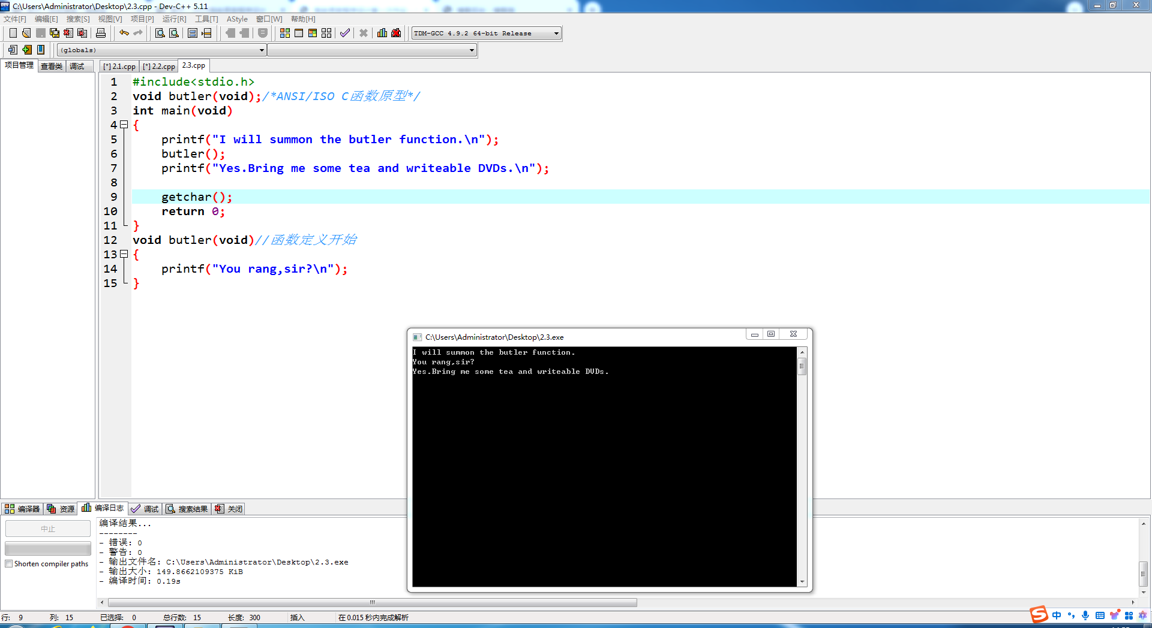This screenshot has height=628, width=1152.
Task: Click the Save All toolbar icon
Action: coord(55,33)
